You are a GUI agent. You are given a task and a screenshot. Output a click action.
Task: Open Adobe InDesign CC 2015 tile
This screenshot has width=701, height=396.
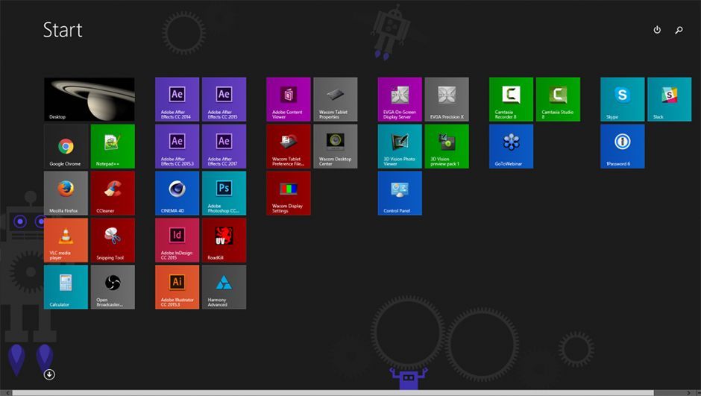coord(177,240)
